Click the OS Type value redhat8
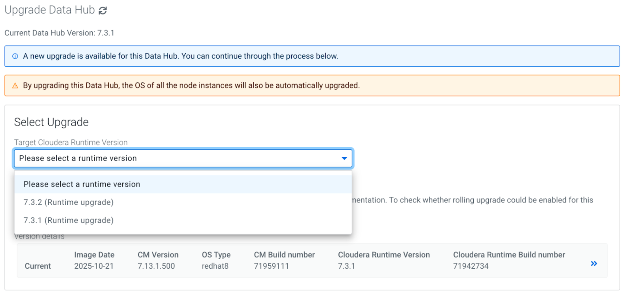Image resolution: width=624 pixels, height=296 pixels. pos(215,266)
